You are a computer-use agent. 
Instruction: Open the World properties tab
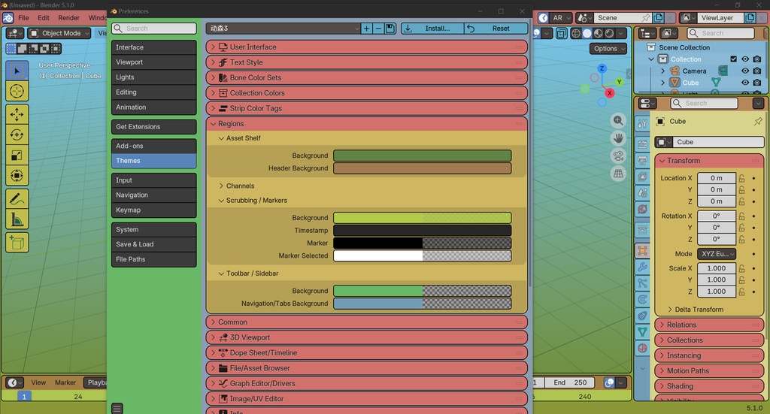point(642,210)
